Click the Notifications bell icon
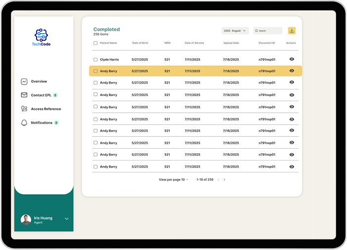This screenshot has height=250, width=347. click(24, 123)
